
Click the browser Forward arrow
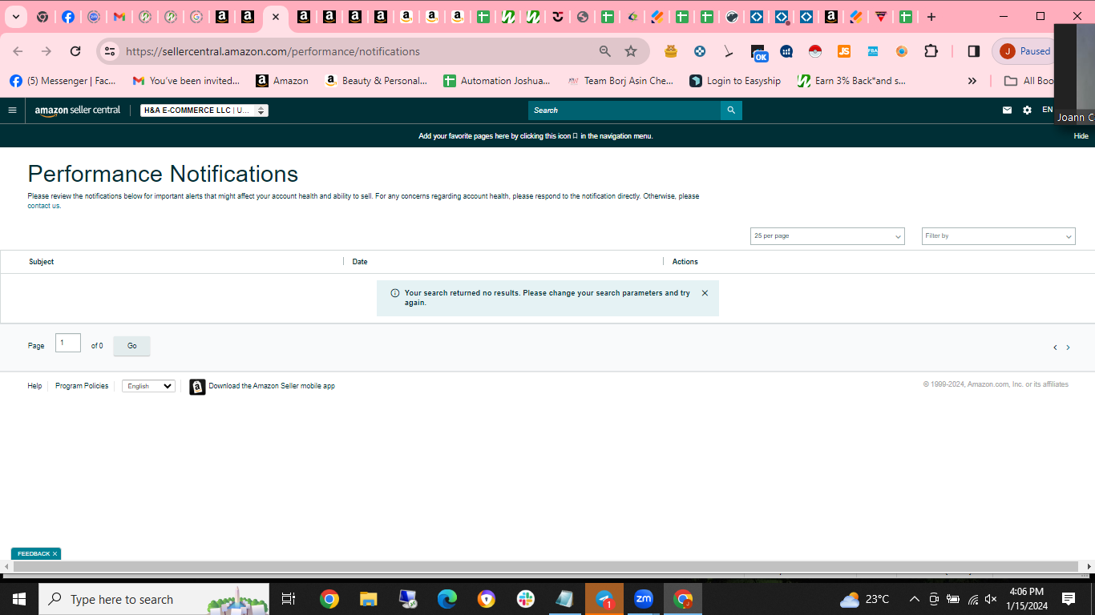click(46, 51)
